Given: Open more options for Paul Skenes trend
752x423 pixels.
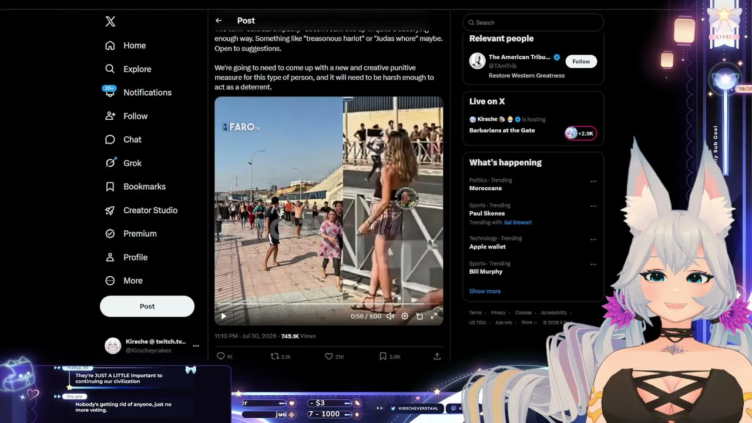Looking at the screenshot, I should [x=593, y=206].
